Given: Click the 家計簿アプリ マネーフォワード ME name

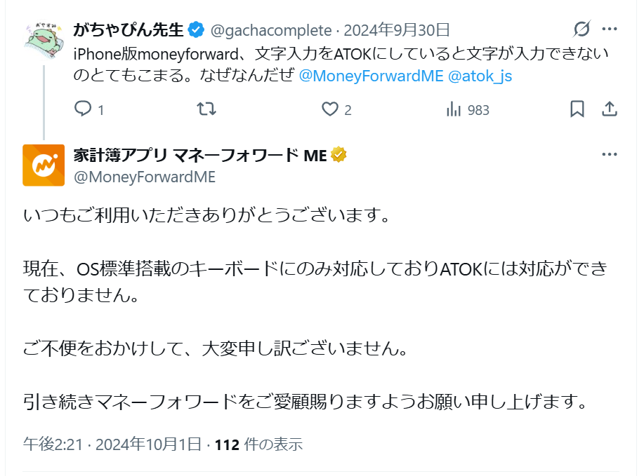Looking at the screenshot, I should pyautogui.click(x=200, y=155).
